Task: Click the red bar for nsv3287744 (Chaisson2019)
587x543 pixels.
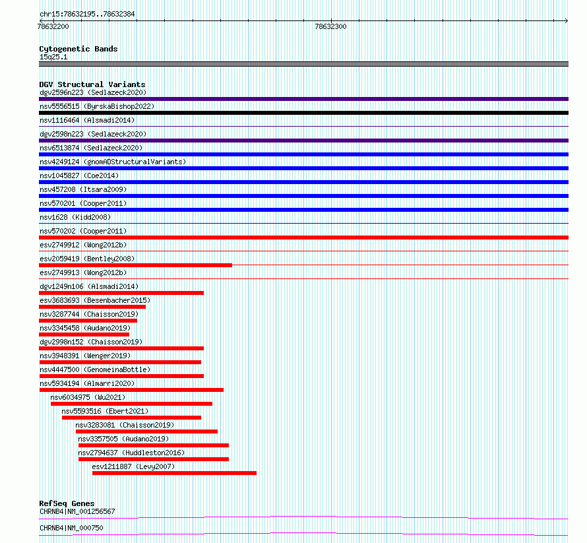Action: [x=88, y=321]
